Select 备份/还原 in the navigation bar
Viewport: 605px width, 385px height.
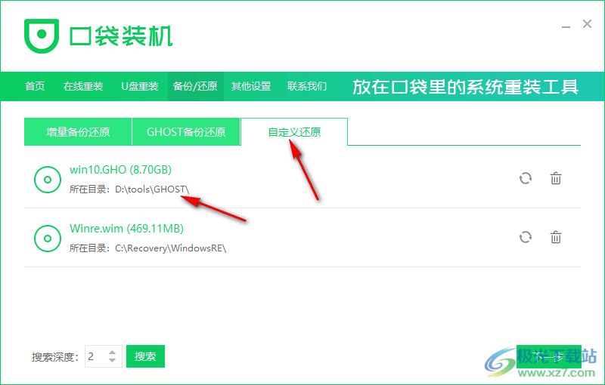click(195, 86)
